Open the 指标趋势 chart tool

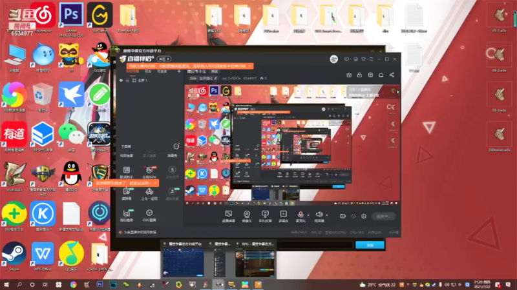pos(126,216)
